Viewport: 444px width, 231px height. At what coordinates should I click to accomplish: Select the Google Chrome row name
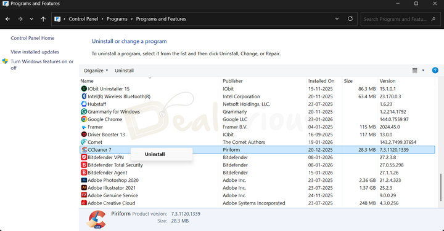coord(105,119)
